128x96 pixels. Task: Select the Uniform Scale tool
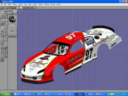coord(6,35)
